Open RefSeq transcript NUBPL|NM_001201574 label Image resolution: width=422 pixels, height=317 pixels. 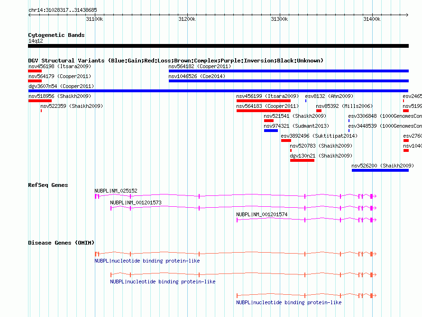(x=262, y=214)
